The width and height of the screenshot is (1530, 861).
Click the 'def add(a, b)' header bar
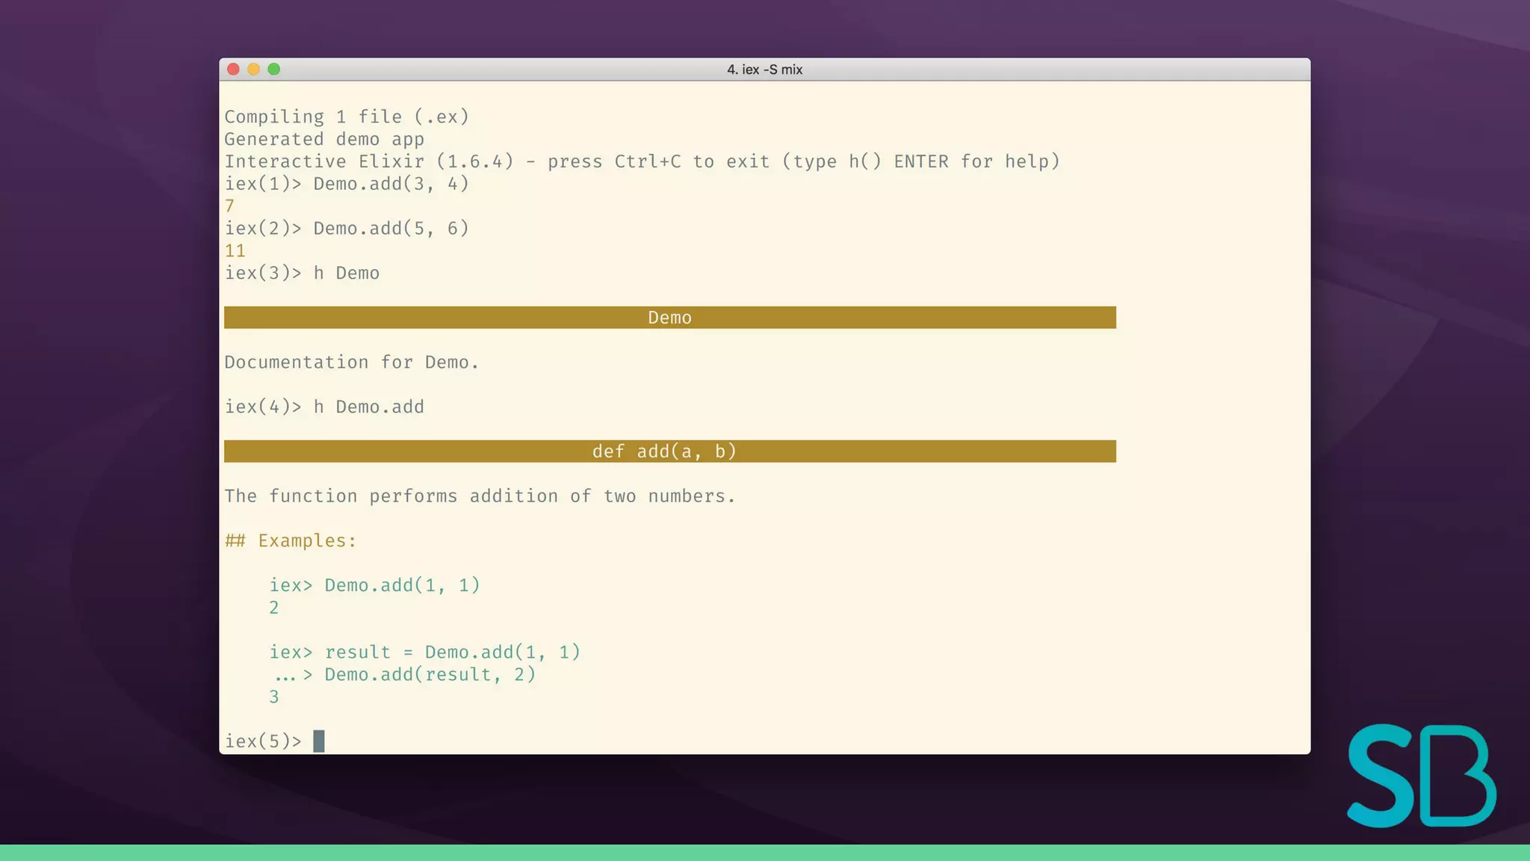pyautogui.click(x=669, y=451)
